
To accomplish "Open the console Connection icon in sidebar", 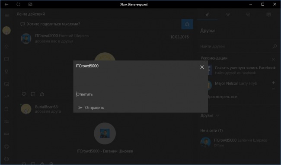I will pyautogui.click(x=6, y=133).
